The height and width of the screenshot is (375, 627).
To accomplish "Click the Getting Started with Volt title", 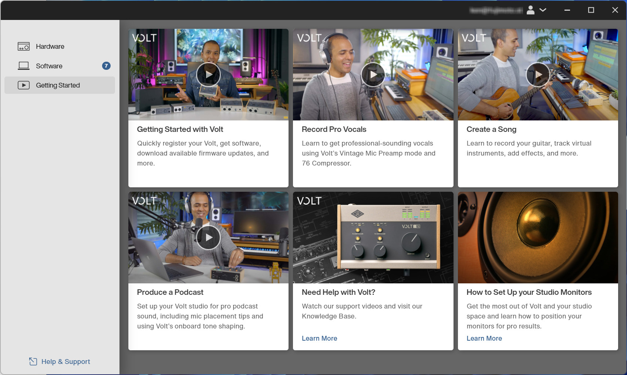I will pyautogui.click(x=180, y=129).
